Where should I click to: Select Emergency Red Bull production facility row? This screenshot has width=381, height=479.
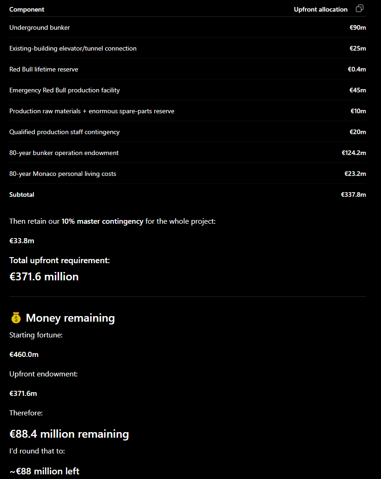pyautogui.click(x=187, y=90)
